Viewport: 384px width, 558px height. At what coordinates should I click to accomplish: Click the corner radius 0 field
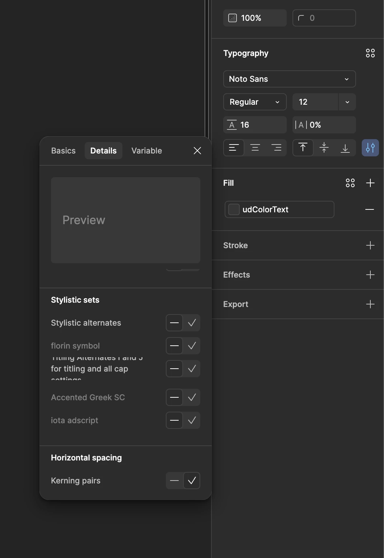point(324,18)
